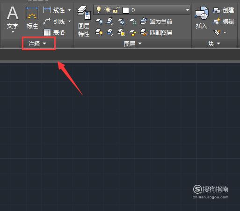Open 图层特性 layer properties manager
Screen dimensions: 240x211
pos(84,22)
